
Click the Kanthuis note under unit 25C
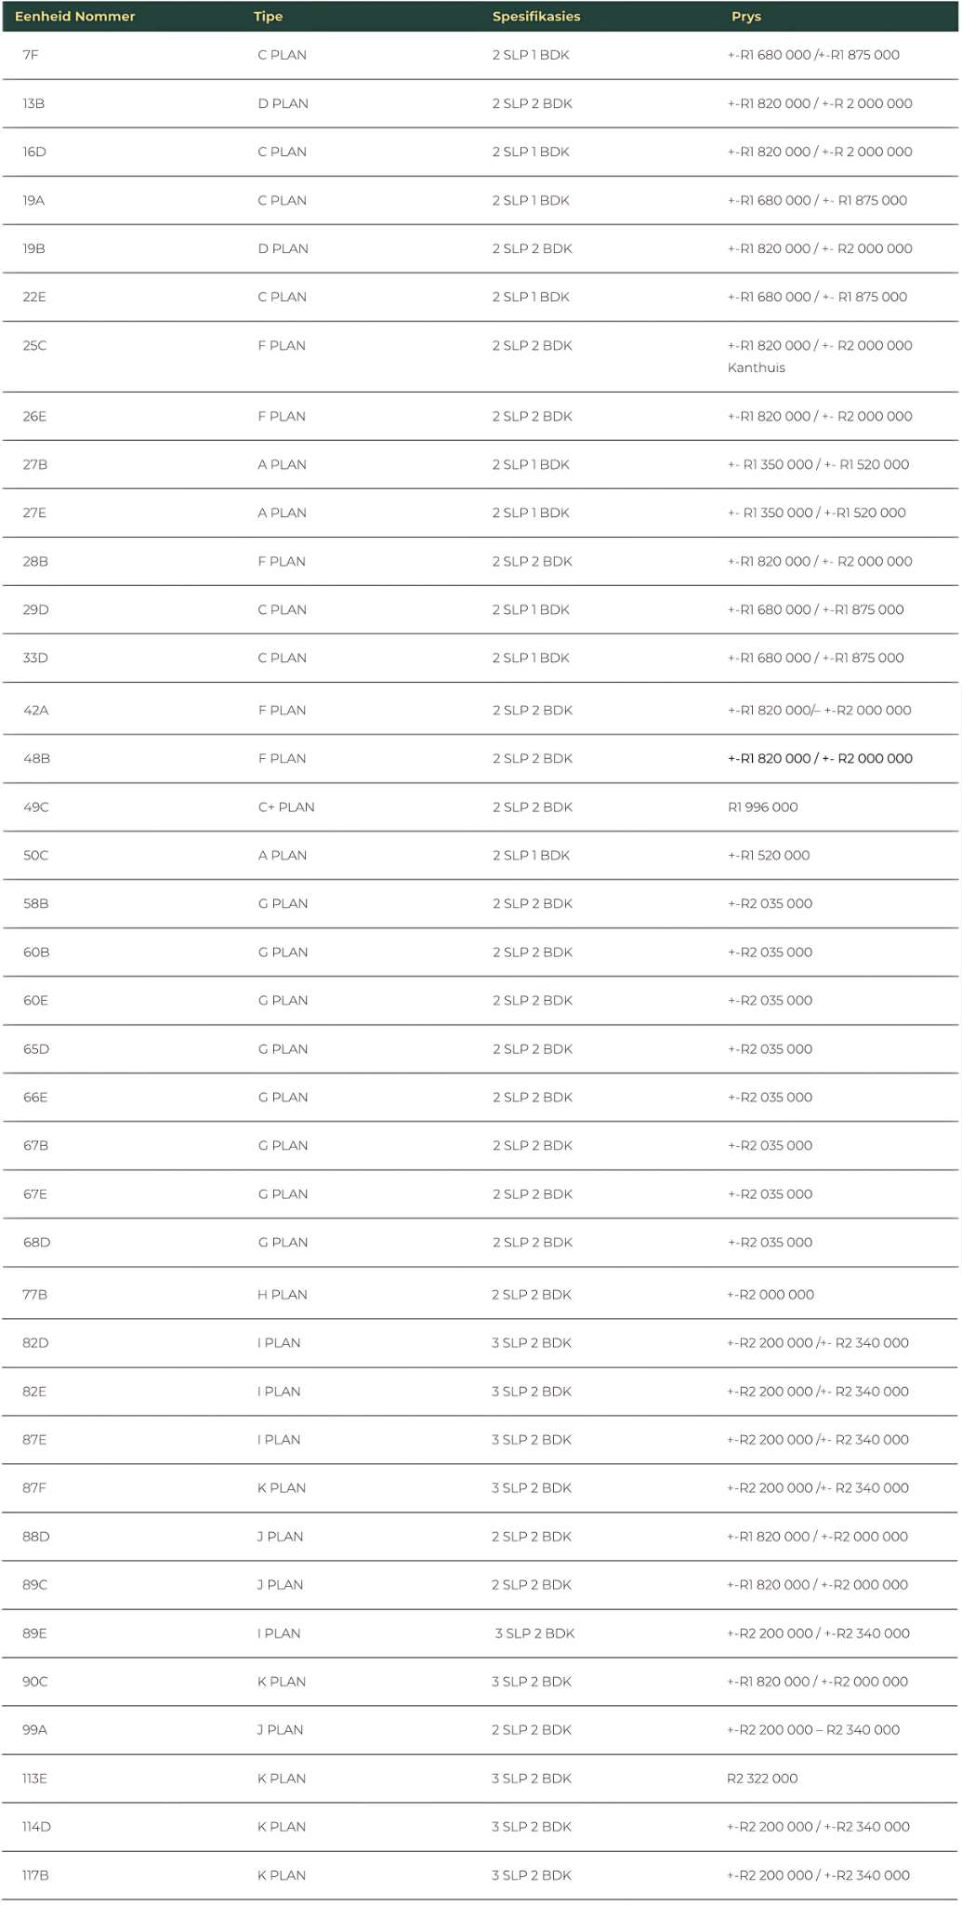757,368
